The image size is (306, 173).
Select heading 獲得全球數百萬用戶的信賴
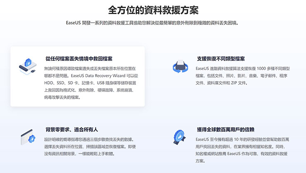(226, 130)
